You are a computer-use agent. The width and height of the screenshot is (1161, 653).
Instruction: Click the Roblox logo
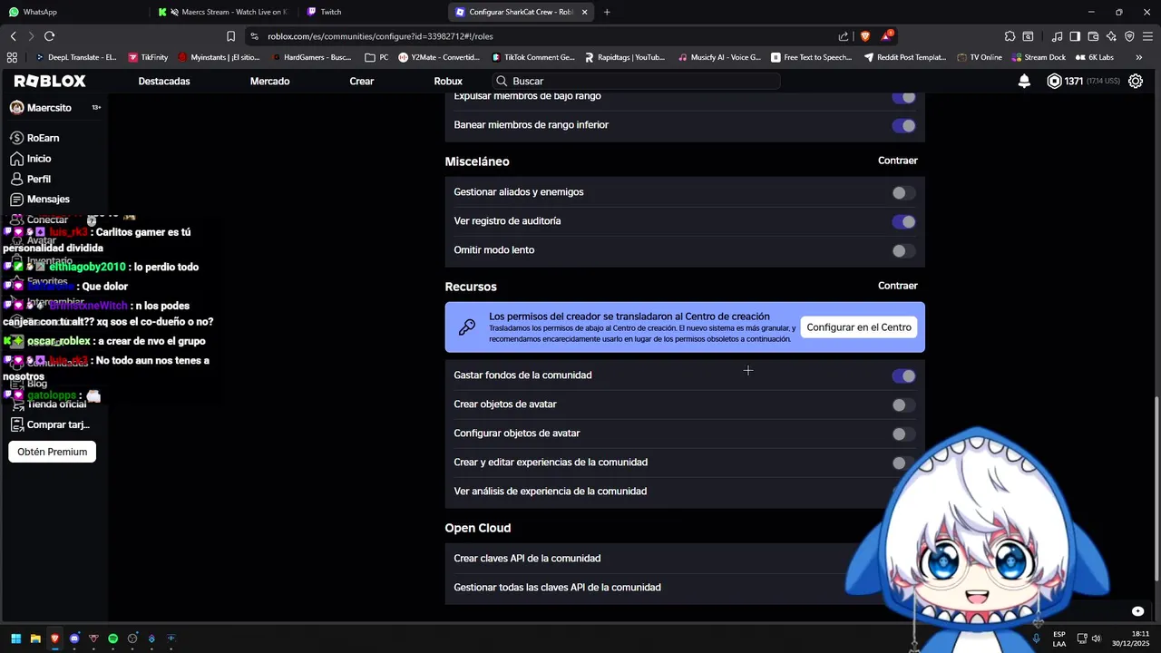[50, 81]
